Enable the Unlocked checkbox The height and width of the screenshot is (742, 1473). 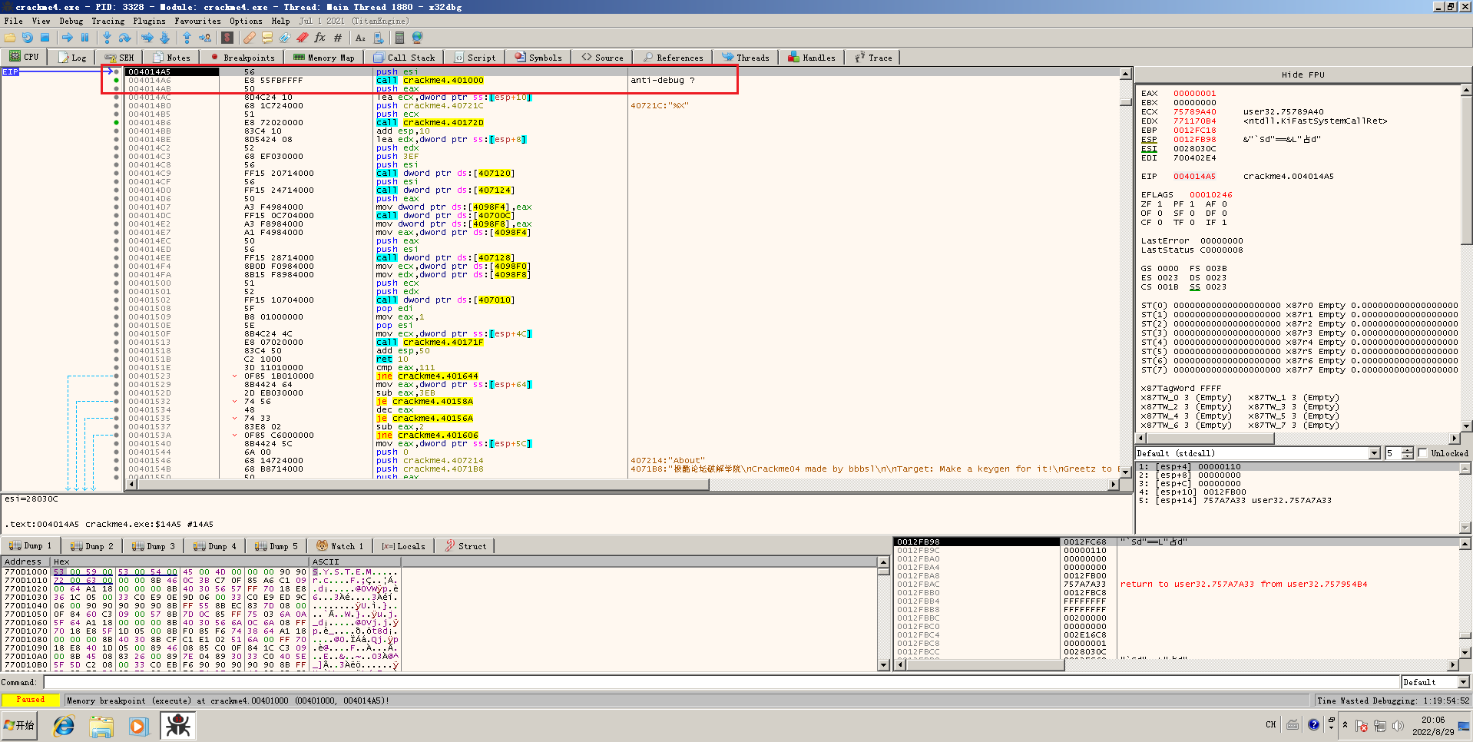(1422, 453)
